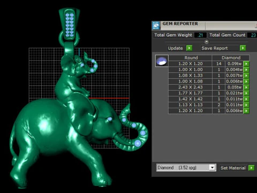This screenshot has width=257, height=193.
Task: Select the 1.00 X 1.00 size cell
Action: tap(191, 70)
